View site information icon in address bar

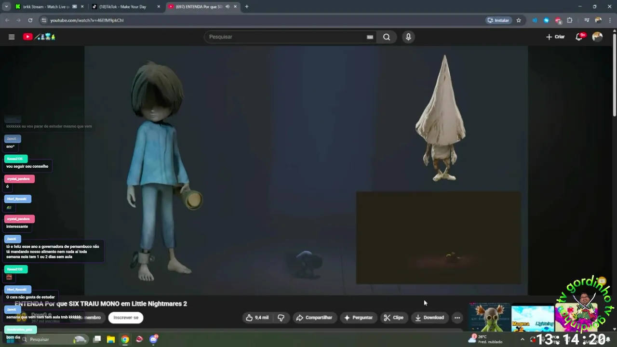point(44,20)
